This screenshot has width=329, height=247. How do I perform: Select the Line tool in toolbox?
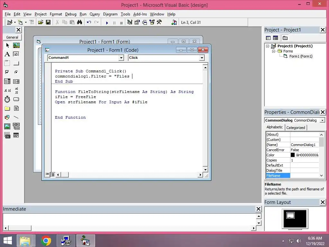point(16,117)
